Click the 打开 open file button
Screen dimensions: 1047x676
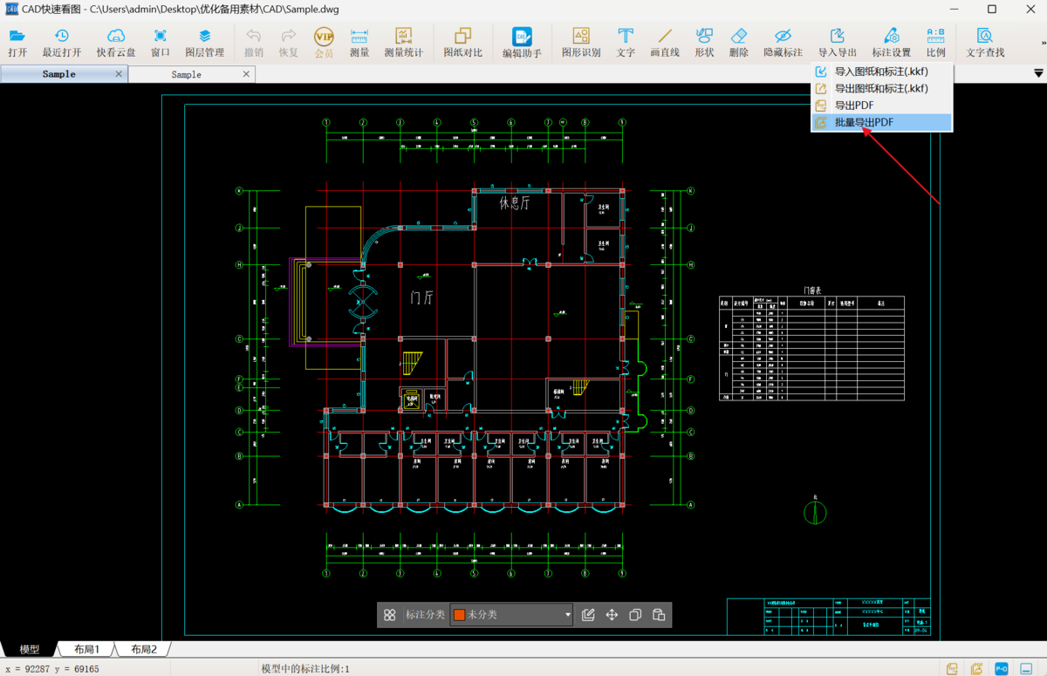click(17, 42)
